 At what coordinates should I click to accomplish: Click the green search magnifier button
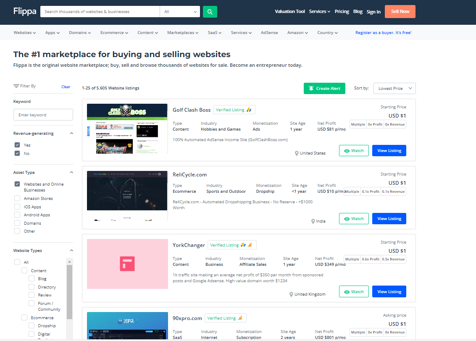pos(210,12)
